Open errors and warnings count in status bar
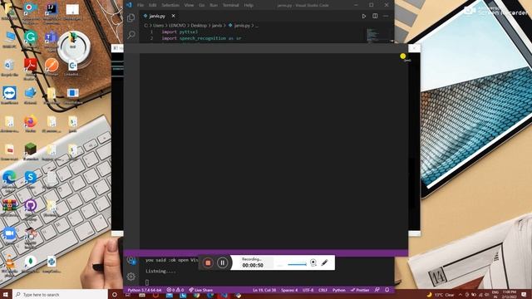The width and height of the screenshot is (532, 299). click(x=175, y=290)
